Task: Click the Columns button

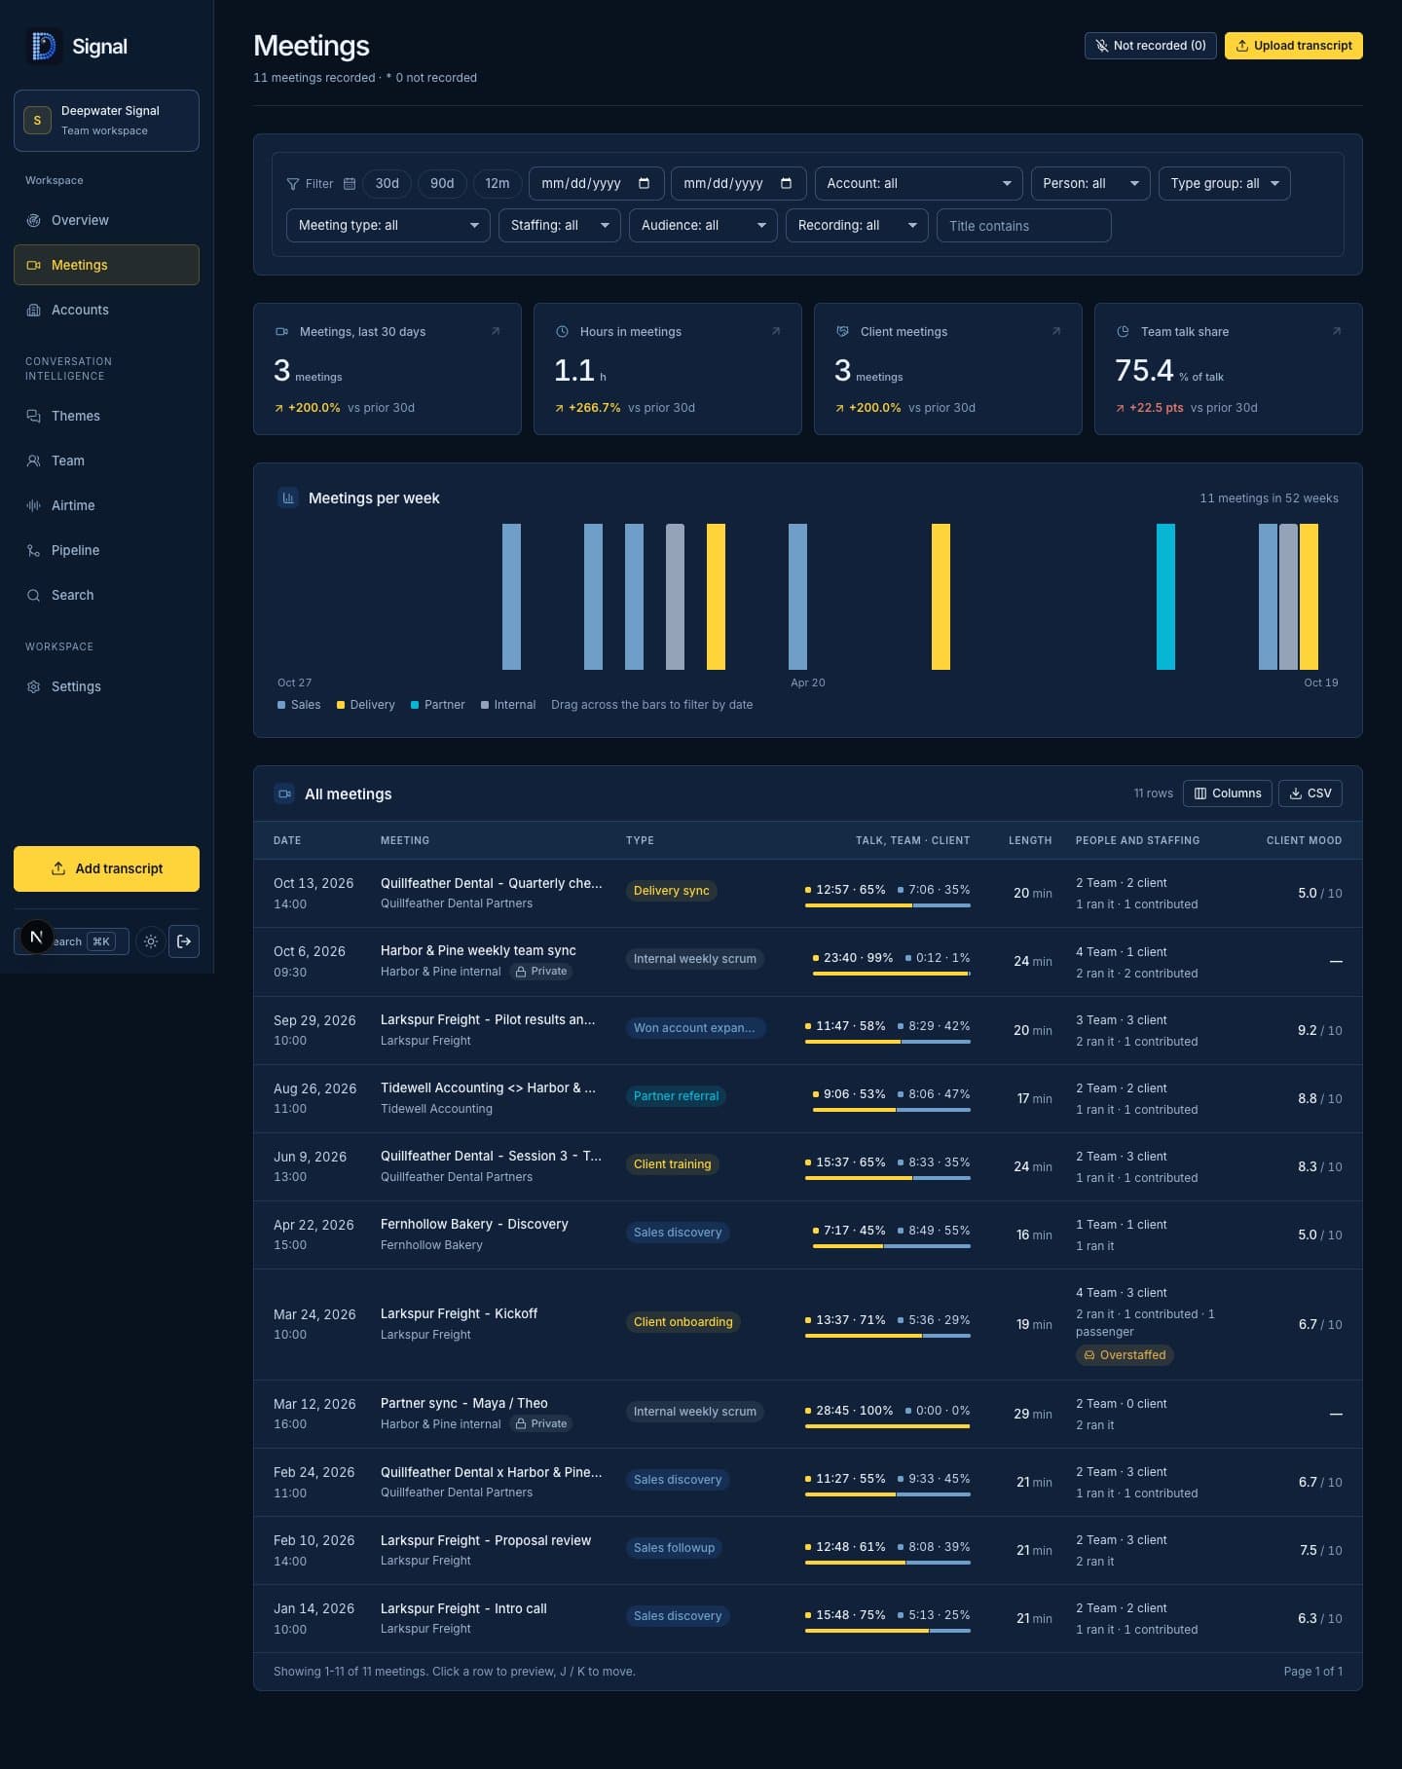Action: click(1227, 793)
